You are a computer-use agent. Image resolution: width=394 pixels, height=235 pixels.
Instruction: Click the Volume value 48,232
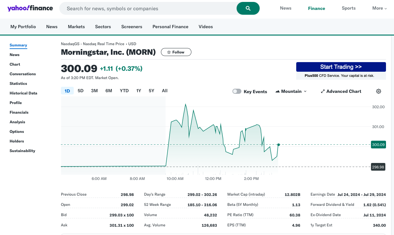point(210,215)
